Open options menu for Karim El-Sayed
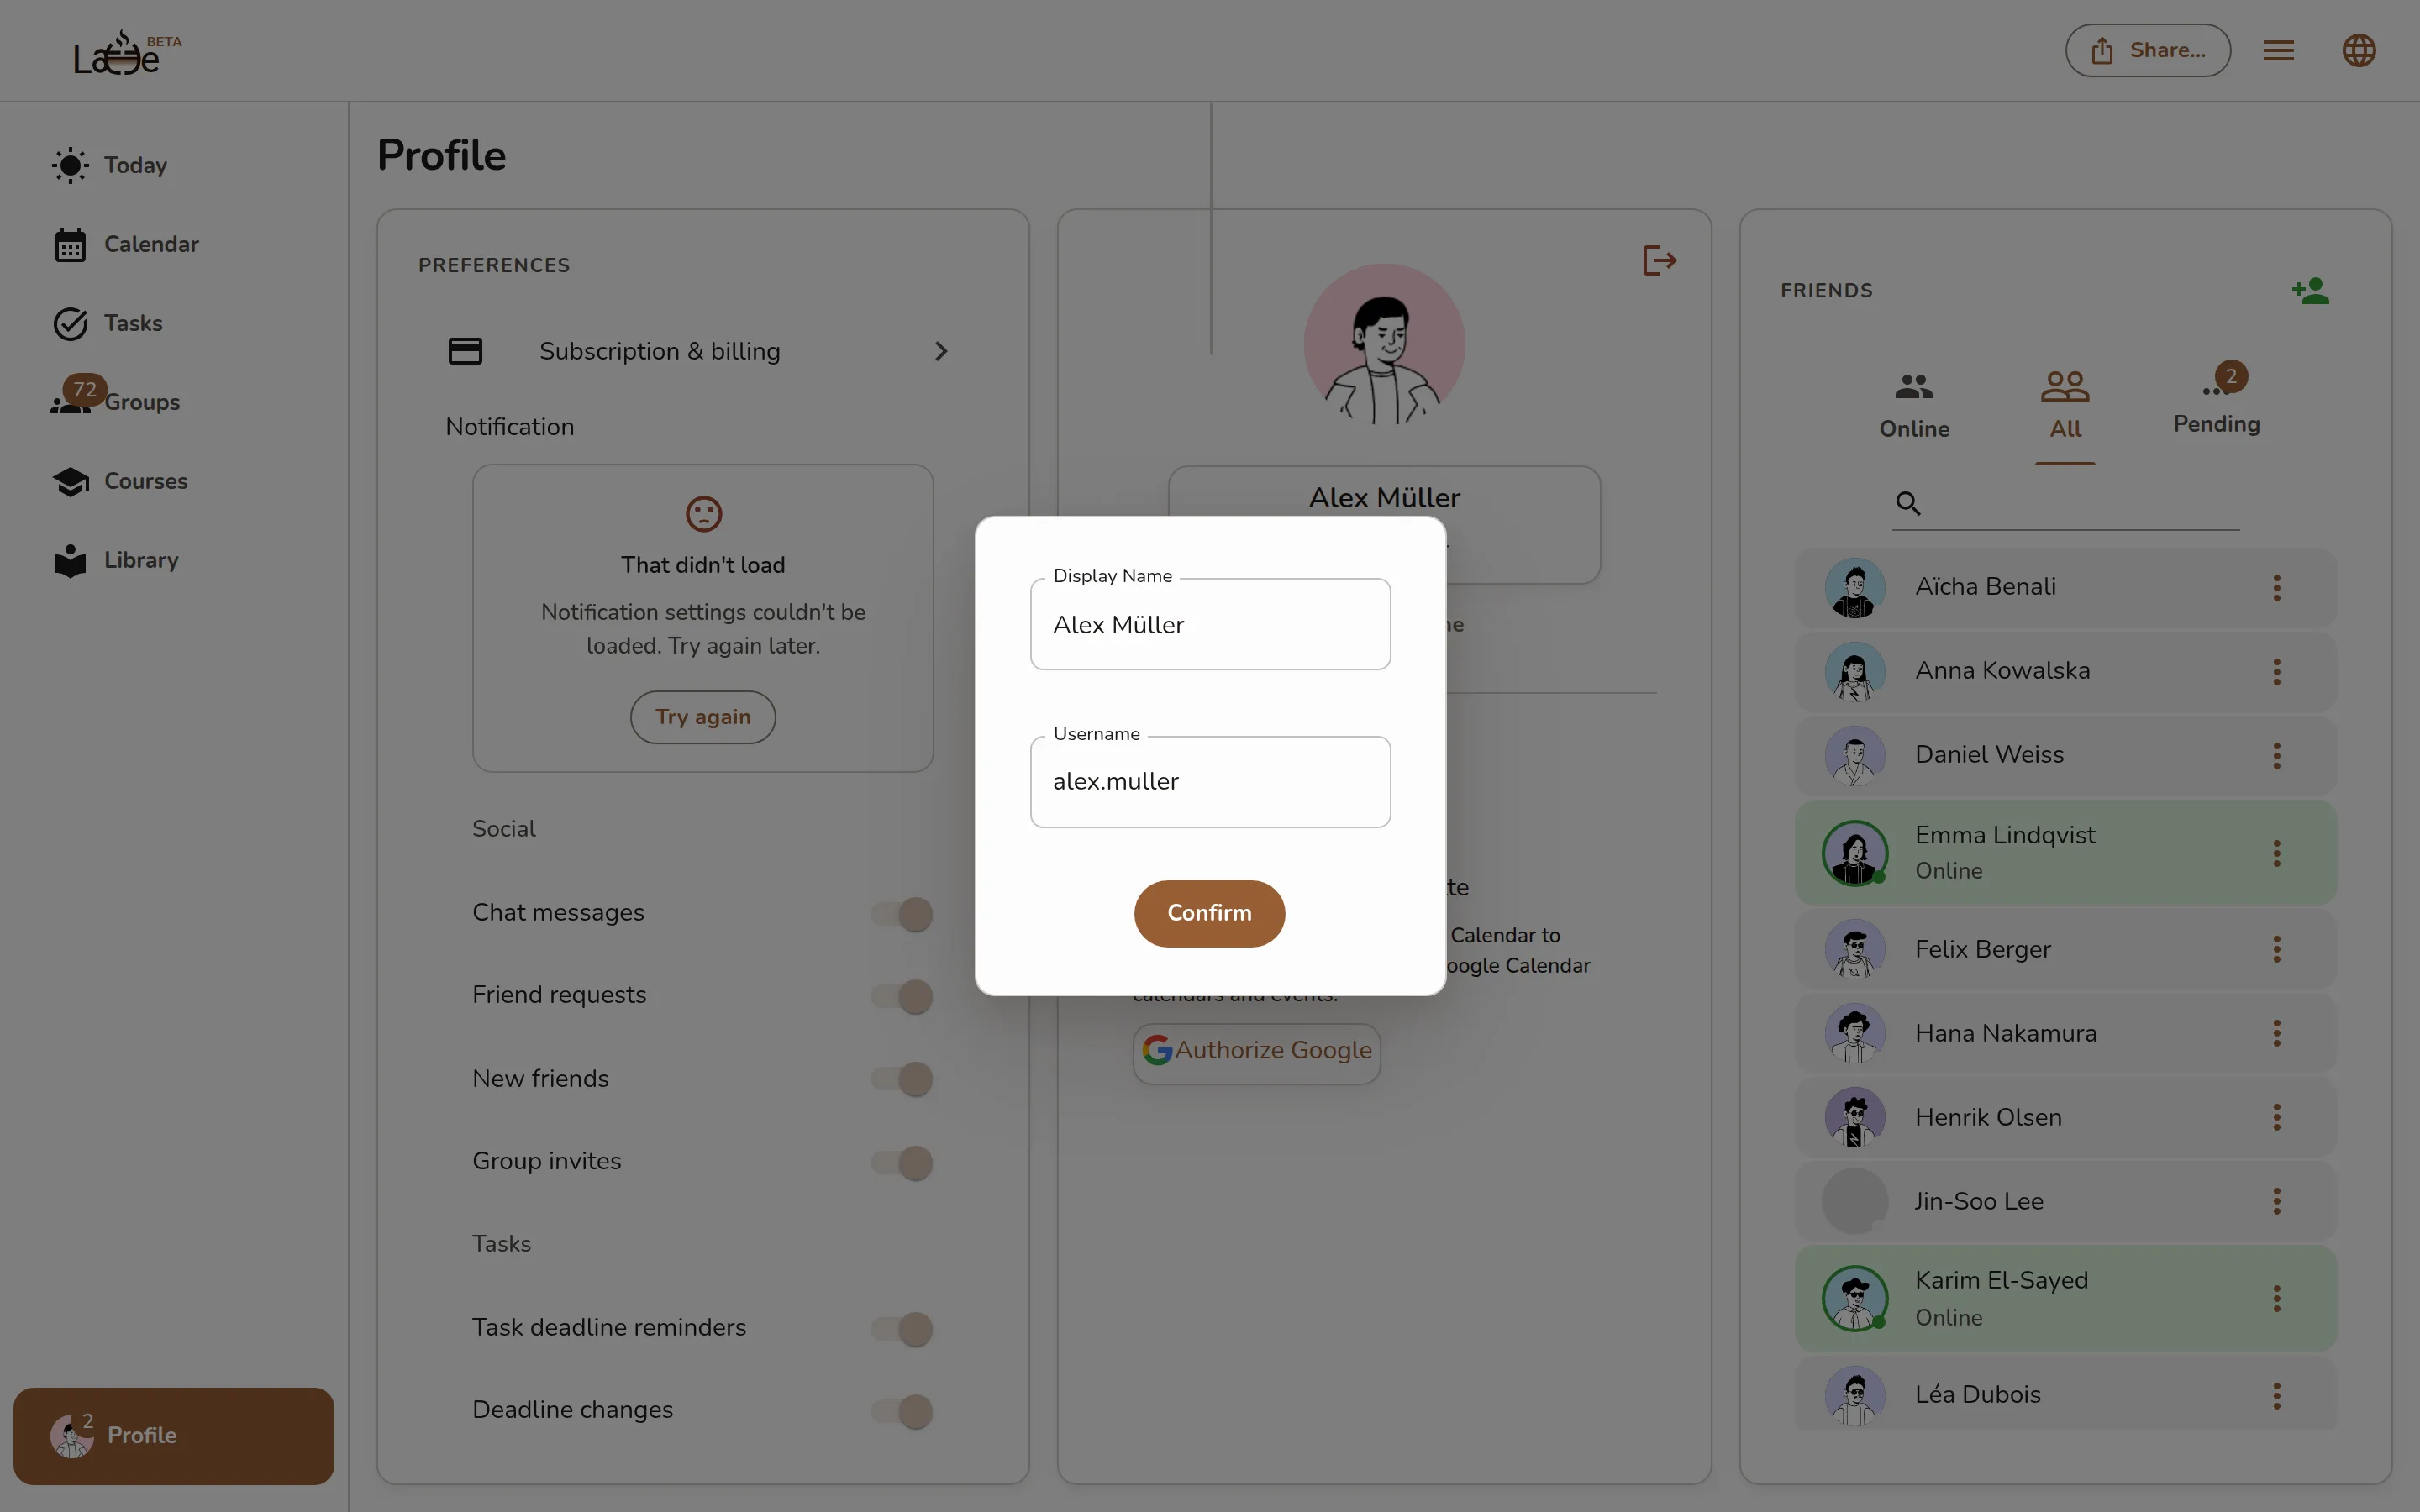 point(2277,1298)
